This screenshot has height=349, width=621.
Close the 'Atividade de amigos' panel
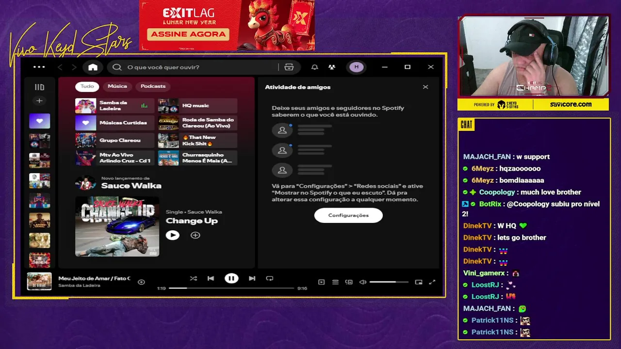click(x=425, y=87)
